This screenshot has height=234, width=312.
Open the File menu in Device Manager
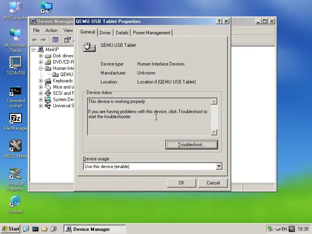pos(36,30)
